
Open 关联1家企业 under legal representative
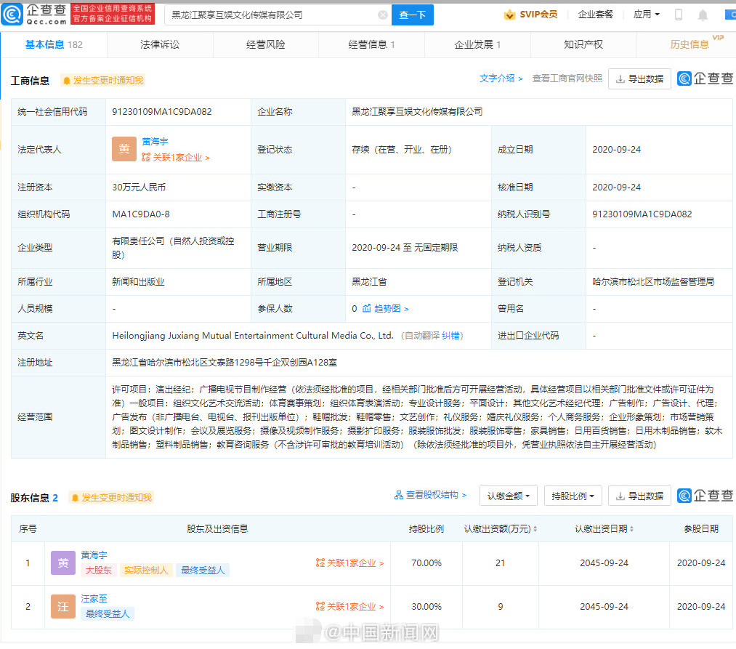tap(176, 157)
